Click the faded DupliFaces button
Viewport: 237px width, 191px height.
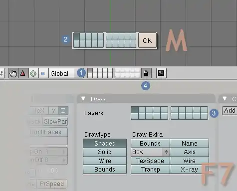pos(48,132)
